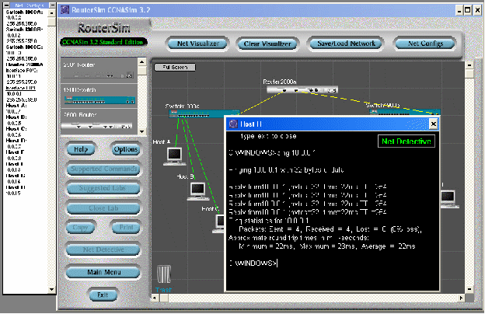Screen dimensions: 485x314
Task: Return to the Main Menu
Action: pos(103,272)
